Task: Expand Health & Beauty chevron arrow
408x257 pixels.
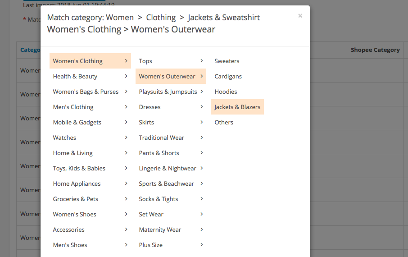Action: 126,76
